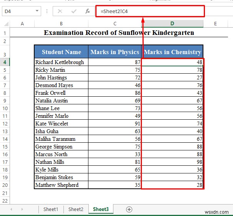Click Kyle Mills's Chemistry mark 36
The image size is (233, 216).
coord(172,170)
